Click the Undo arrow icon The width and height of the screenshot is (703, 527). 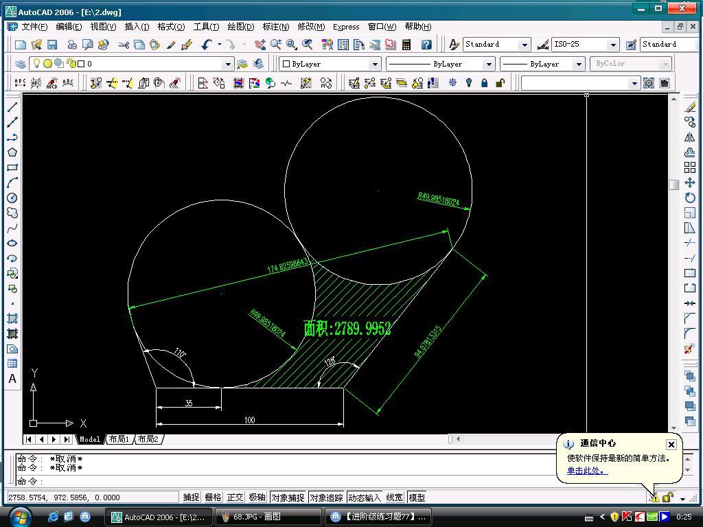[x=206, y=45]
